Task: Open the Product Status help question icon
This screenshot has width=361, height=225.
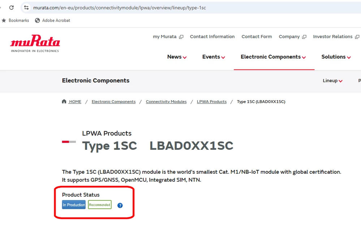Action: pos(120,205)
